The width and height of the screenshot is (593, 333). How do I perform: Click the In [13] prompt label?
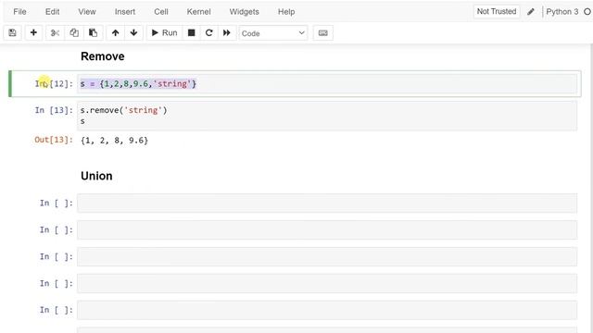[x=54, y=110]
